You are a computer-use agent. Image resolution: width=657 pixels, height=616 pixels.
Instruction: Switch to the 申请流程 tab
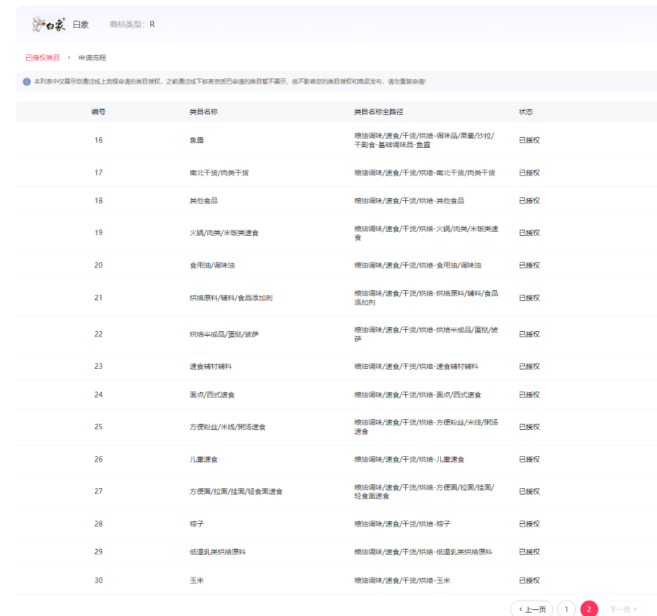pyautogui.click(x=92, y=58)
